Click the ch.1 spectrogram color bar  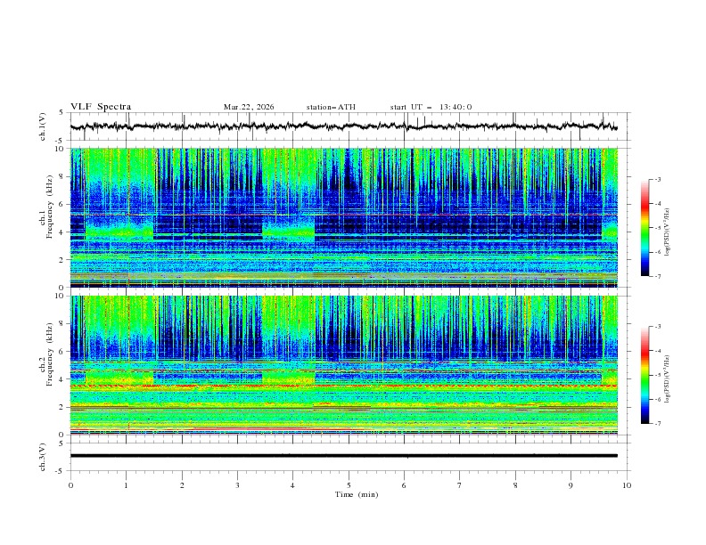(x=644, y=228)
